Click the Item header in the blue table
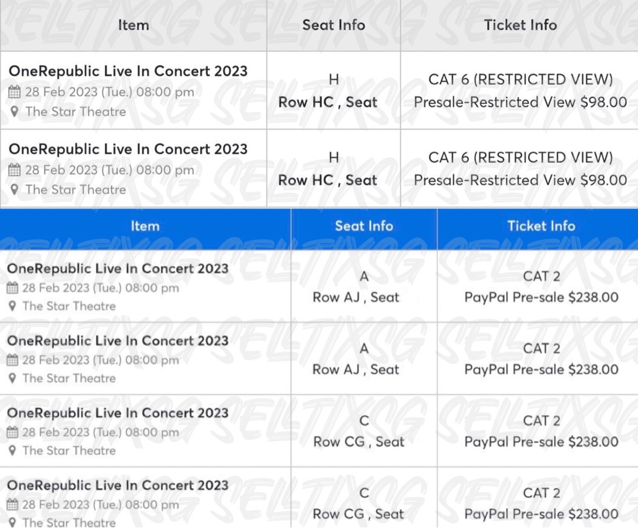Image resolution: width=638 pixels, height=528 pixels. click(x=145, y=226)
